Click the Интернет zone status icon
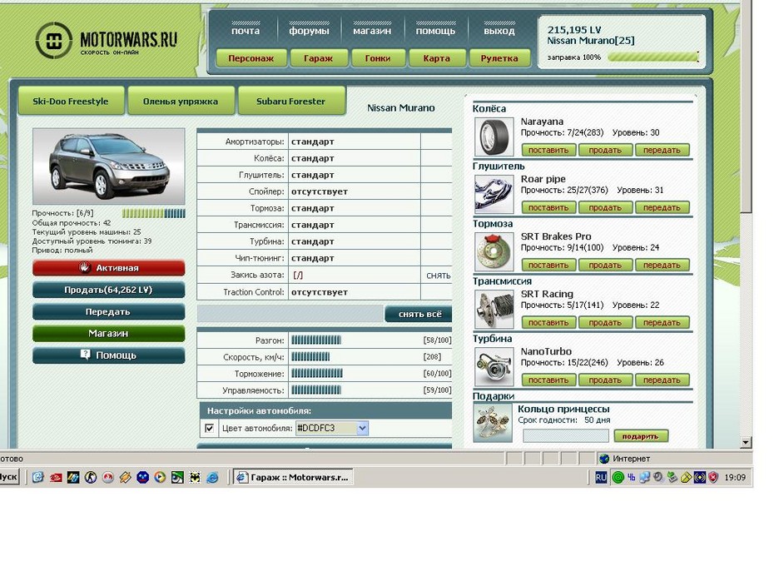 tap(604, 459)
